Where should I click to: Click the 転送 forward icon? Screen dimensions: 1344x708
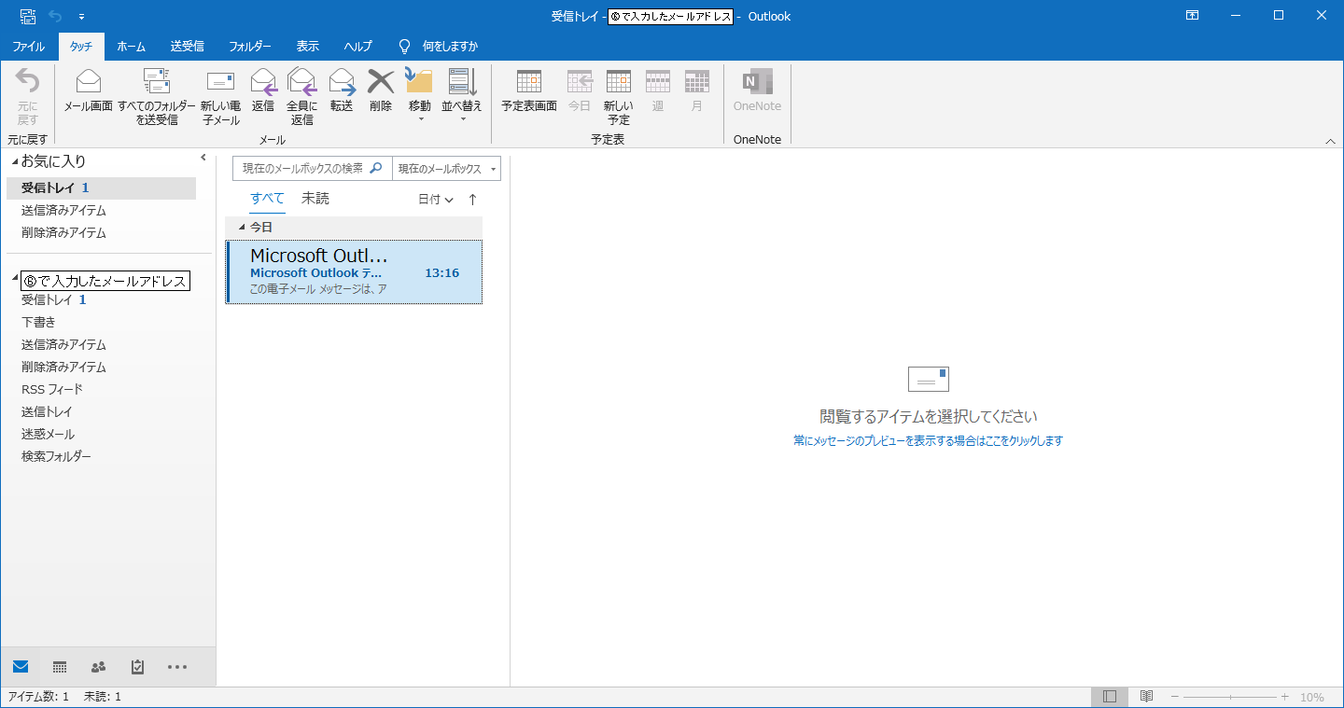[342, 90]
